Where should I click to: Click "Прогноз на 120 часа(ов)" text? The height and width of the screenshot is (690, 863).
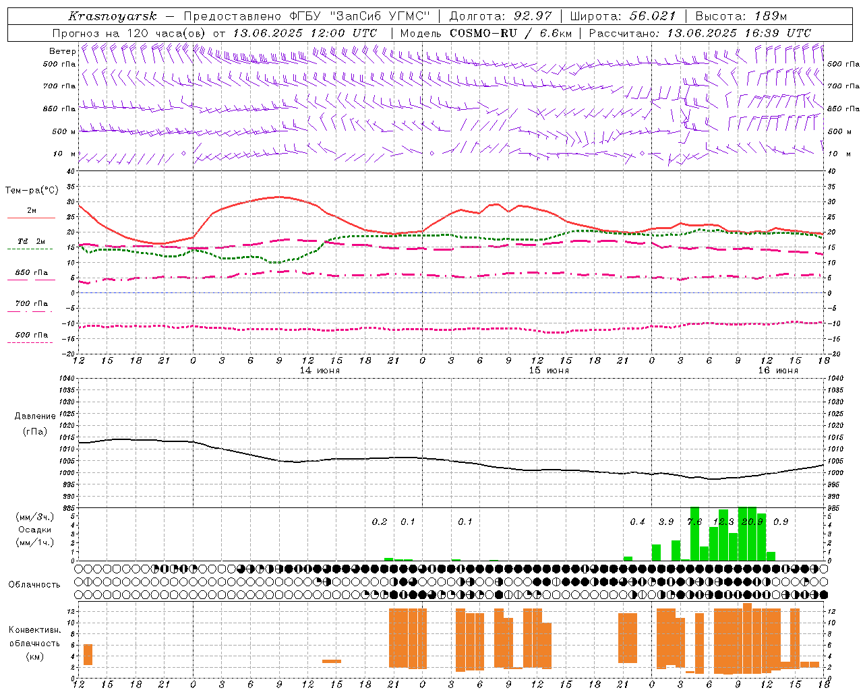point(129,33)
